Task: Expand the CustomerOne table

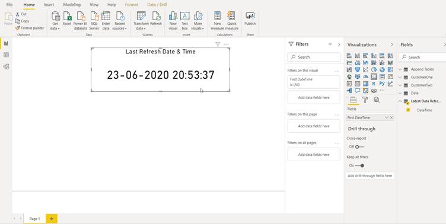Action: click(400, 77)
